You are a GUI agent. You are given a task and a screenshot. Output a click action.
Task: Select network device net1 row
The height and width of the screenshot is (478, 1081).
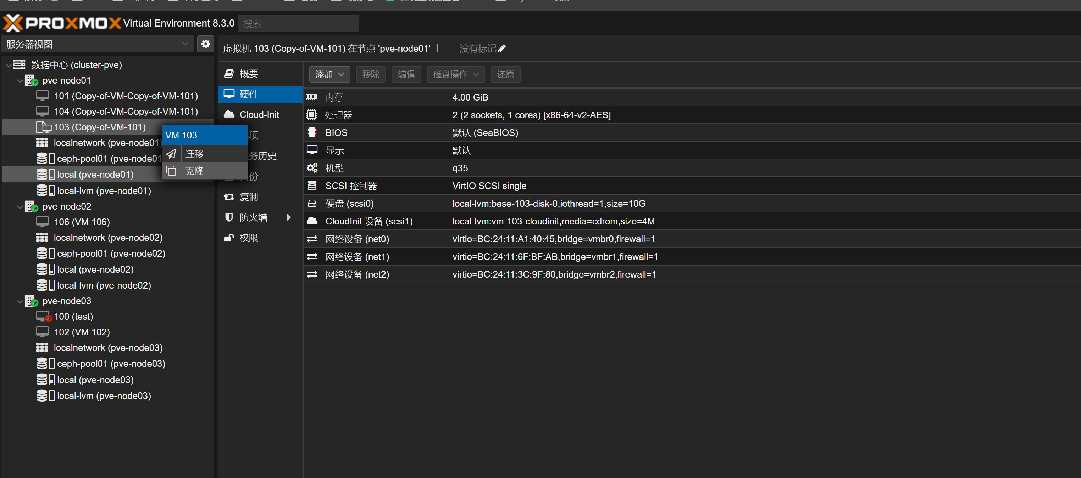pos(692,257)
